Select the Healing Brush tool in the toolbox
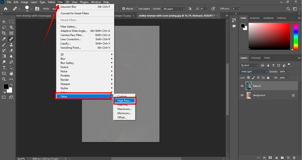This screenshot has height=160, width=302. [11, 39]
